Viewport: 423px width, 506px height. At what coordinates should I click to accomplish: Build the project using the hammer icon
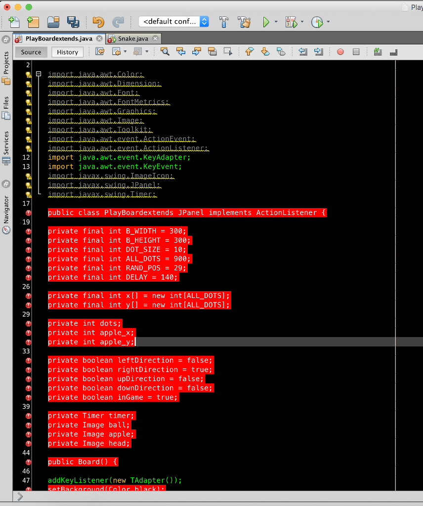point(223,22)
